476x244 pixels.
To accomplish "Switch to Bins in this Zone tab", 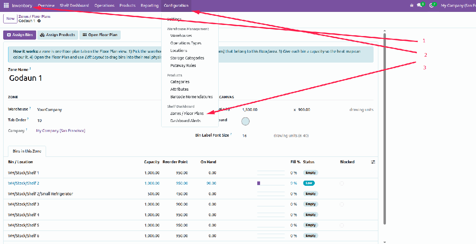I will [x=27, y=151].
